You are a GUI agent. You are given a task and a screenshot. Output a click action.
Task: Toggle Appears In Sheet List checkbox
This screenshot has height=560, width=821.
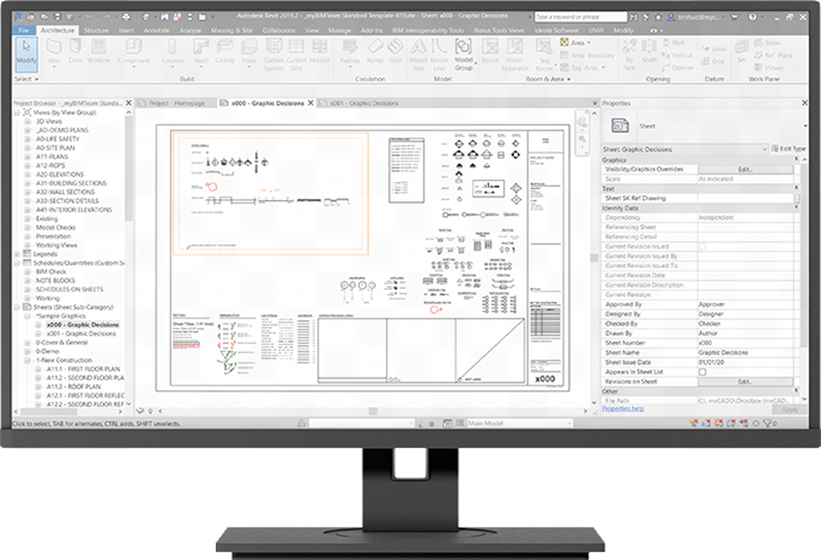coord(703,372)
